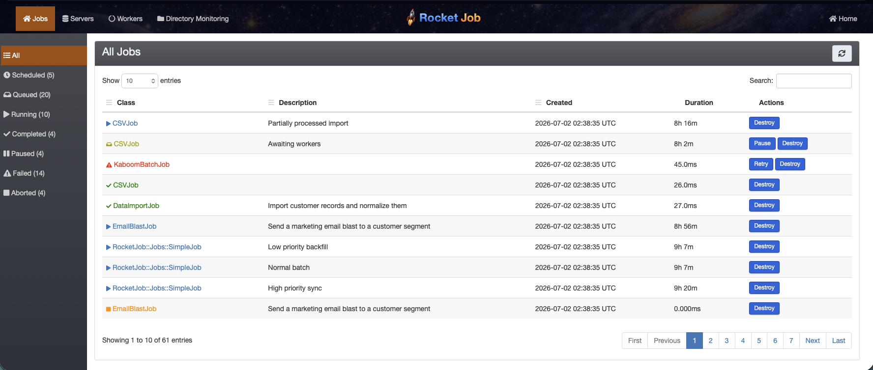Click the checkmark icon beside DataImportJob
This screenshot has height=370, width=873.
click(109, 206)
